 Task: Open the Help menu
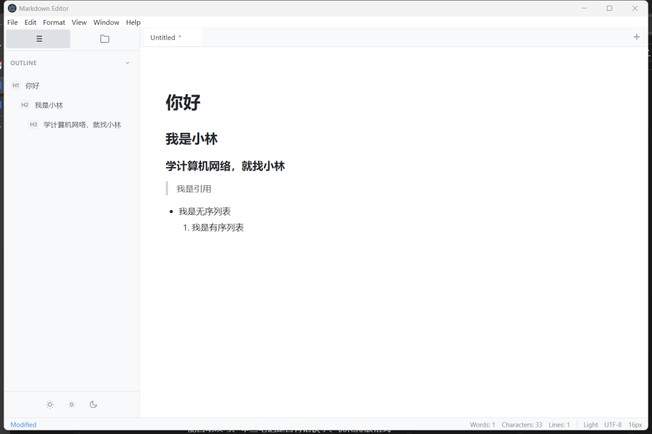tap(133, 22)
